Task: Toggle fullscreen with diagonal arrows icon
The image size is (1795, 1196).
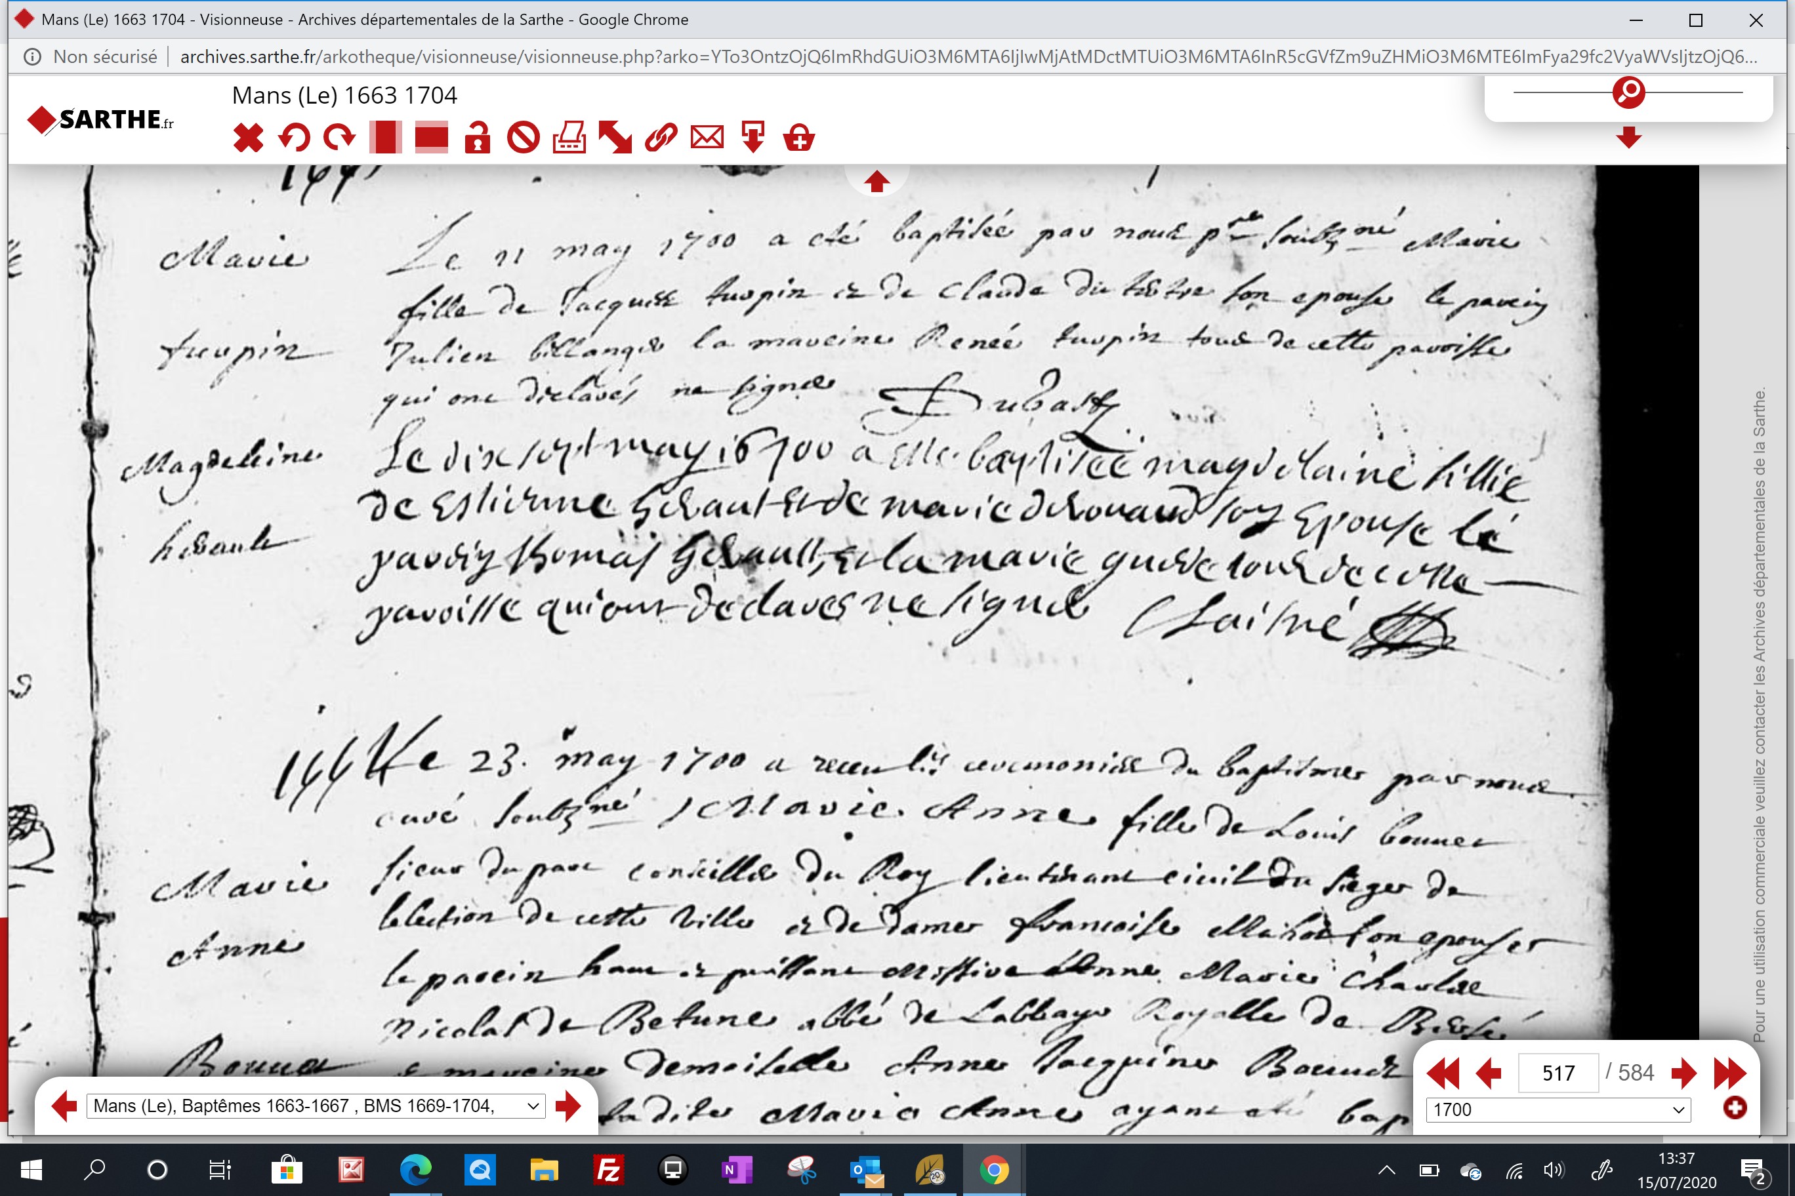Action: [615, 138]
